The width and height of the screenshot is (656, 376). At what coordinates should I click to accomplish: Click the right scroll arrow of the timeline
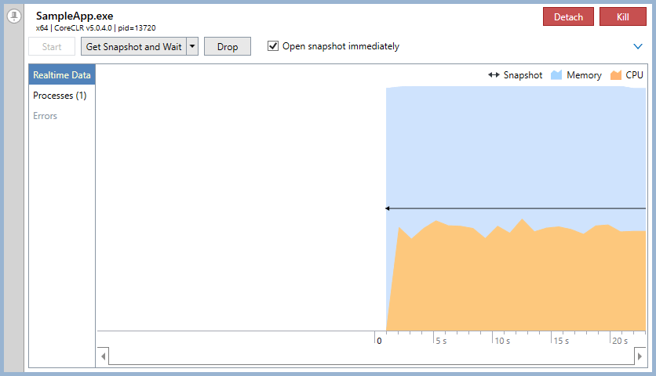[x=640, y=356]
